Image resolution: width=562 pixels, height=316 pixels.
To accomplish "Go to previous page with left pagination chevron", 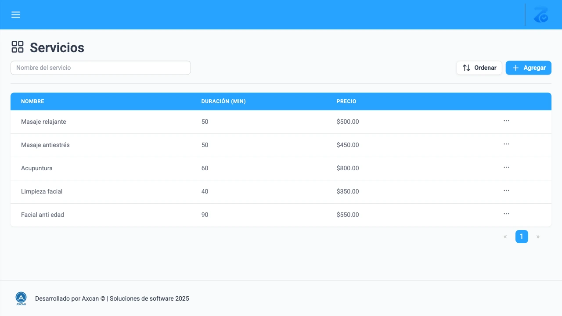I will point(505,237).
